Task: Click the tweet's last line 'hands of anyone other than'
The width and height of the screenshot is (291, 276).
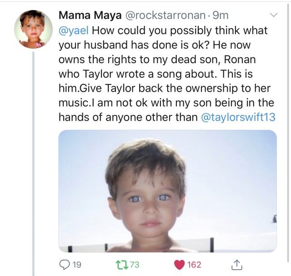Action: coord(127,117)
